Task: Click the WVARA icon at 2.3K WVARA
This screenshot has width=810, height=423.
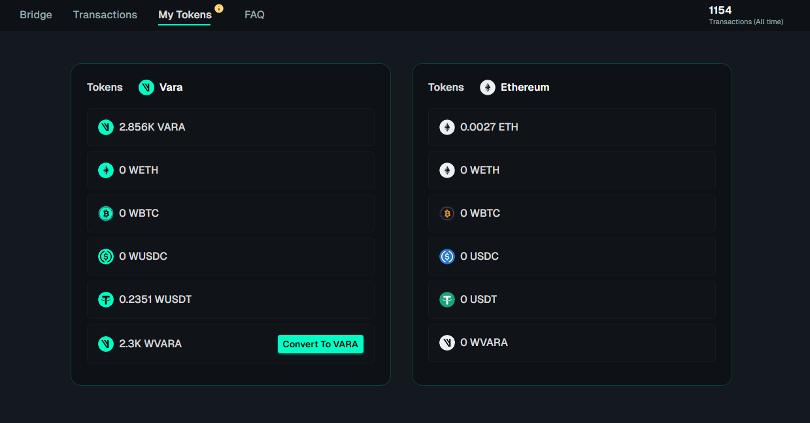Action: (106, 344)
